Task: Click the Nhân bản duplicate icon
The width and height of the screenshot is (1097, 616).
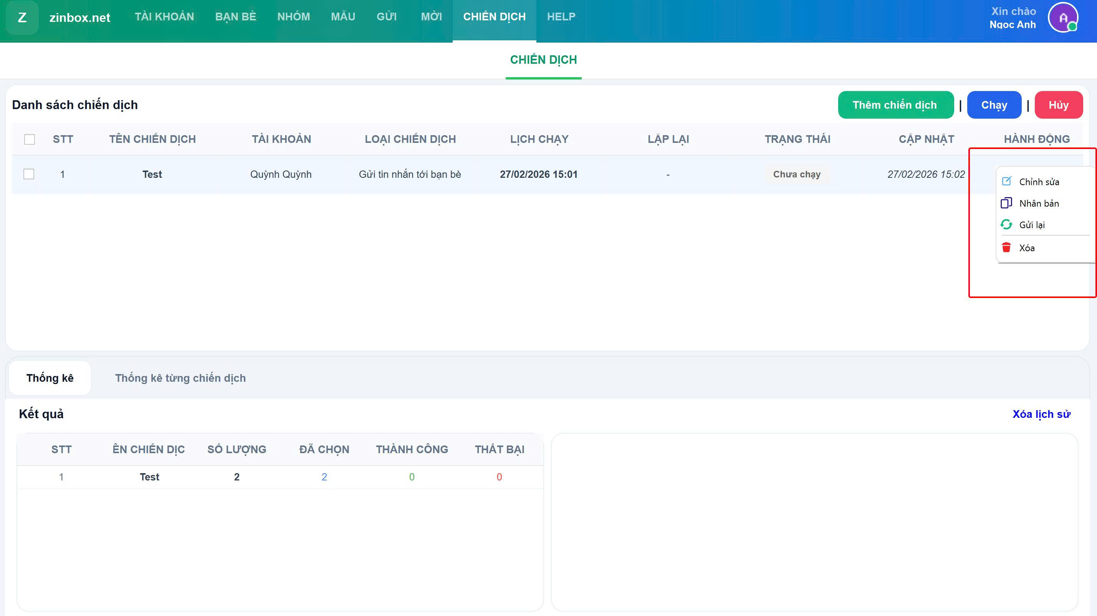Action: (x=1006, y=203)
